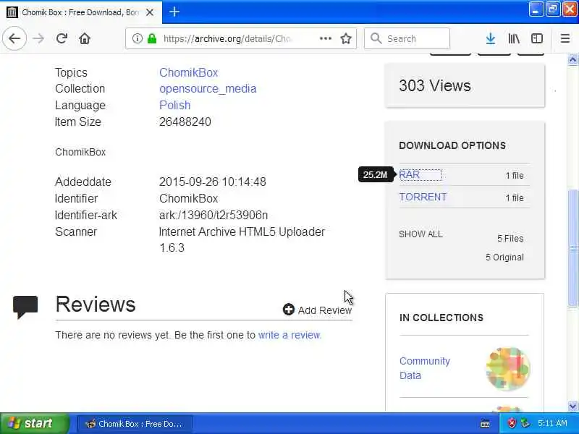This screenshot has height=434, width=579.
Task: Click the Reviews heading
Action: coord(96,305)
